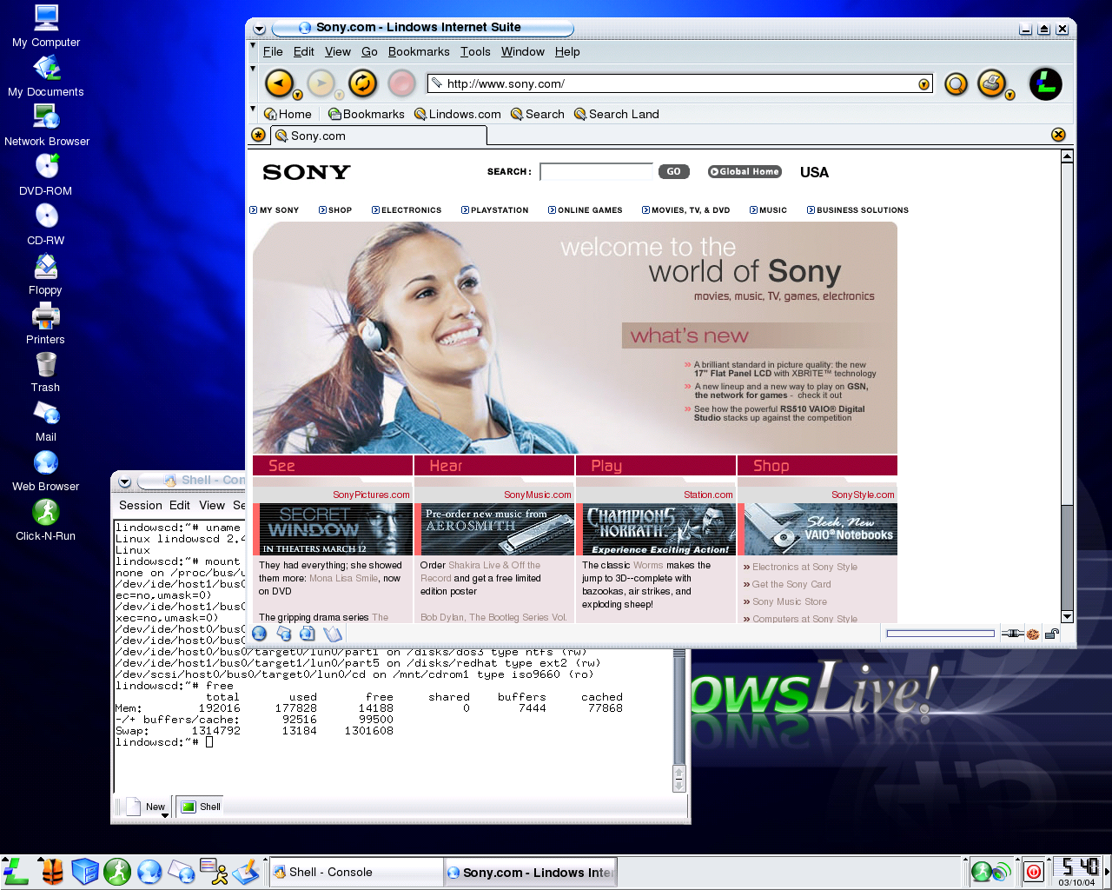Open the PLAYSTATION link in Sony navigation

click(x=494, y=210)
